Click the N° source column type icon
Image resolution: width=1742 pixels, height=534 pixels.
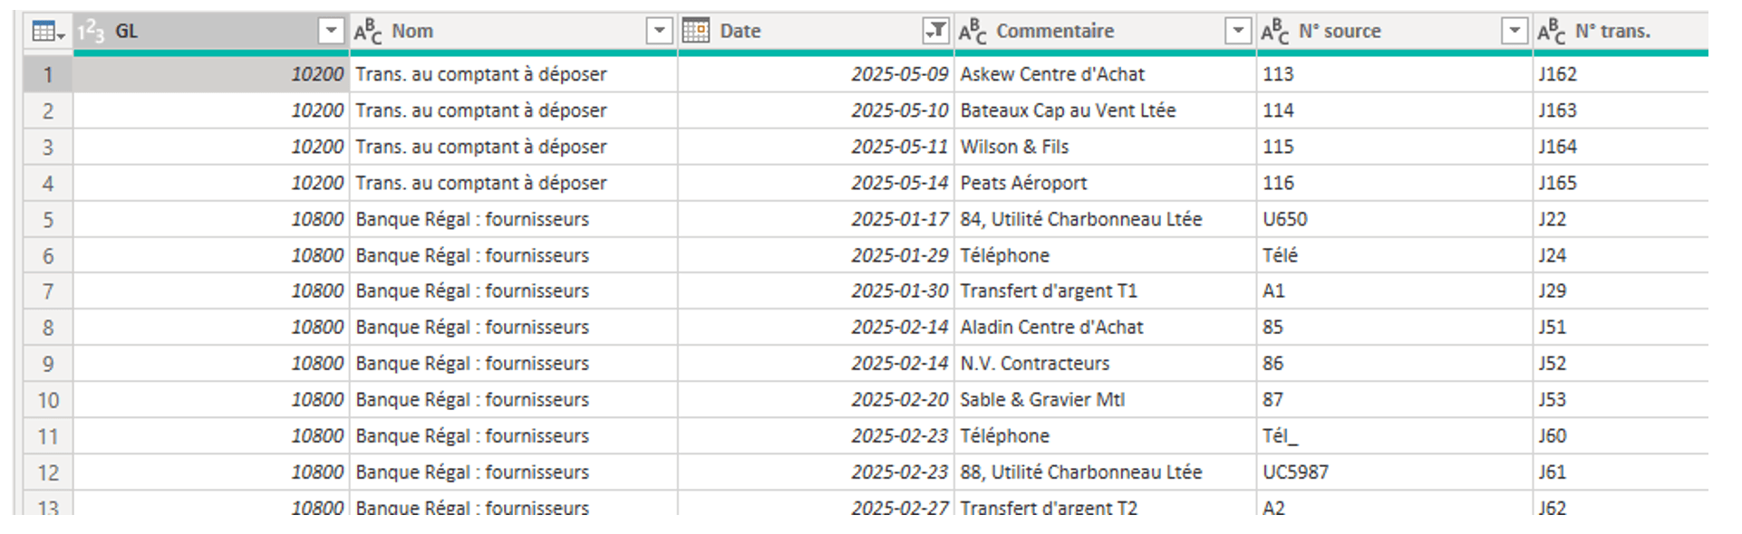pyautogui.click(x=1274, y=32)
